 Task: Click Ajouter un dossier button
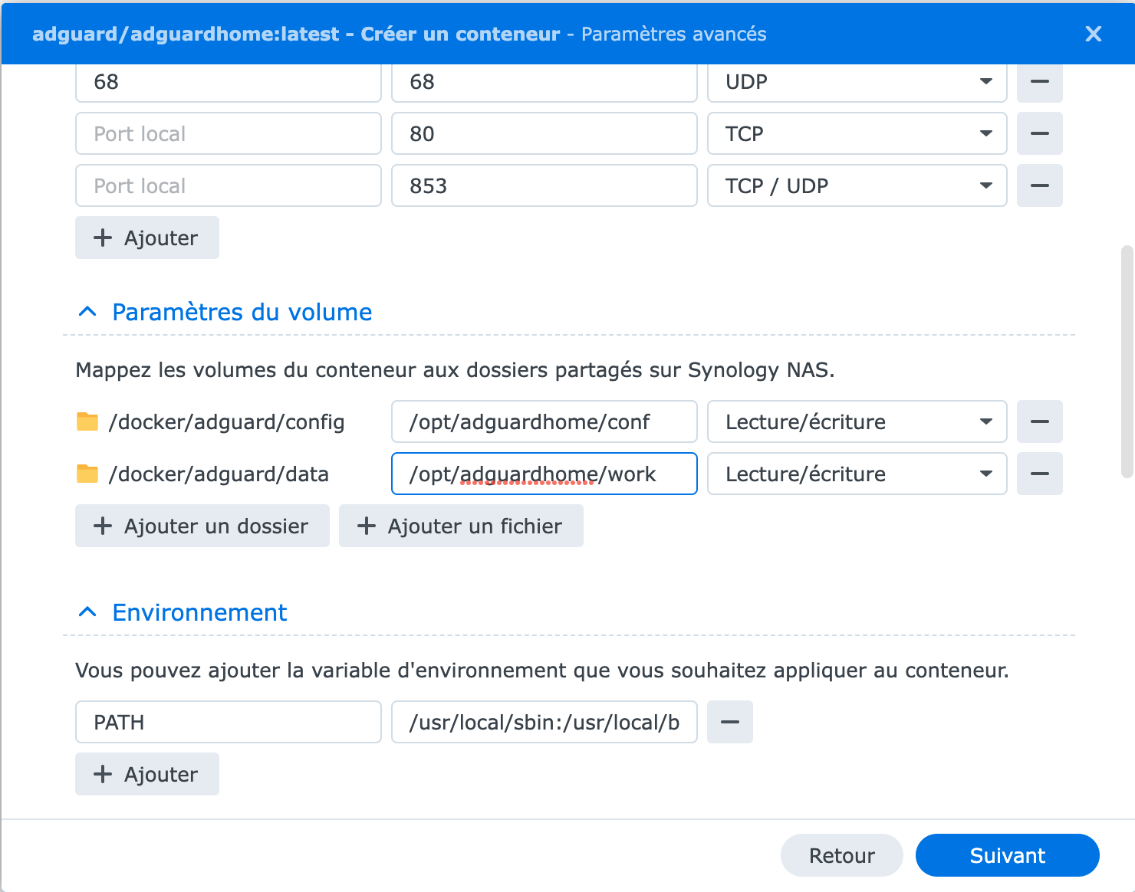point(202,526)
